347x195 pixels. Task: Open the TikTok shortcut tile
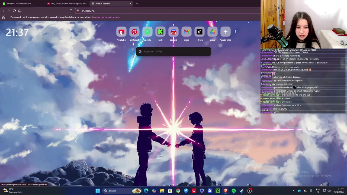tap(199, 32)
